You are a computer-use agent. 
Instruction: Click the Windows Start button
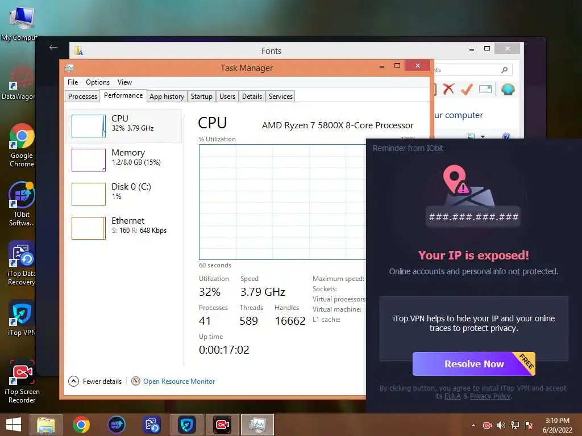tap(14, 425)
